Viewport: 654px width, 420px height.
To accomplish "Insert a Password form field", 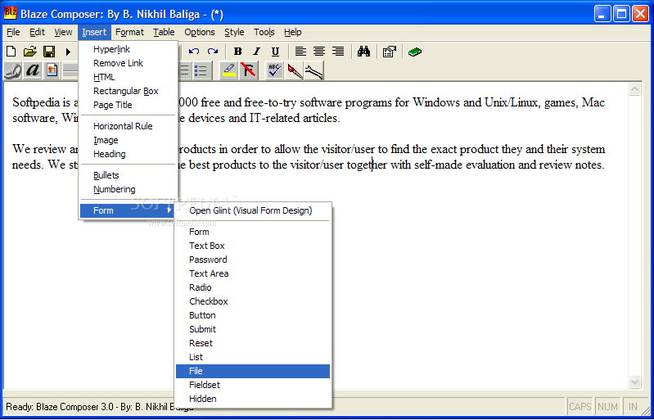I will (x=253, y=260).
